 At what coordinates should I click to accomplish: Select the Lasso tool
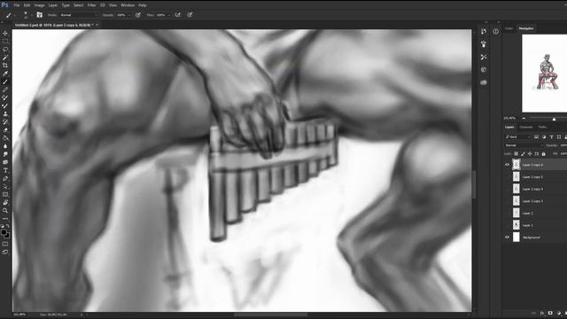coord(5,50)
